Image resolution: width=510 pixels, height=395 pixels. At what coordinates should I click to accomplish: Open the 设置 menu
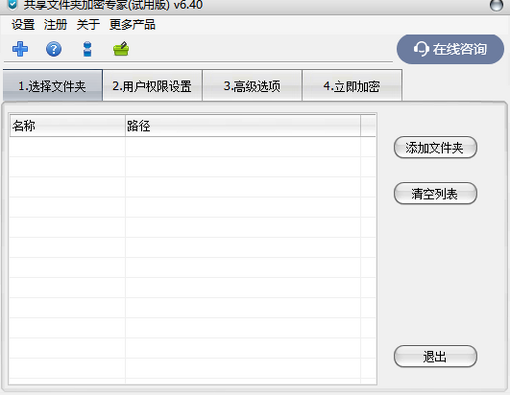coord(23,25)
